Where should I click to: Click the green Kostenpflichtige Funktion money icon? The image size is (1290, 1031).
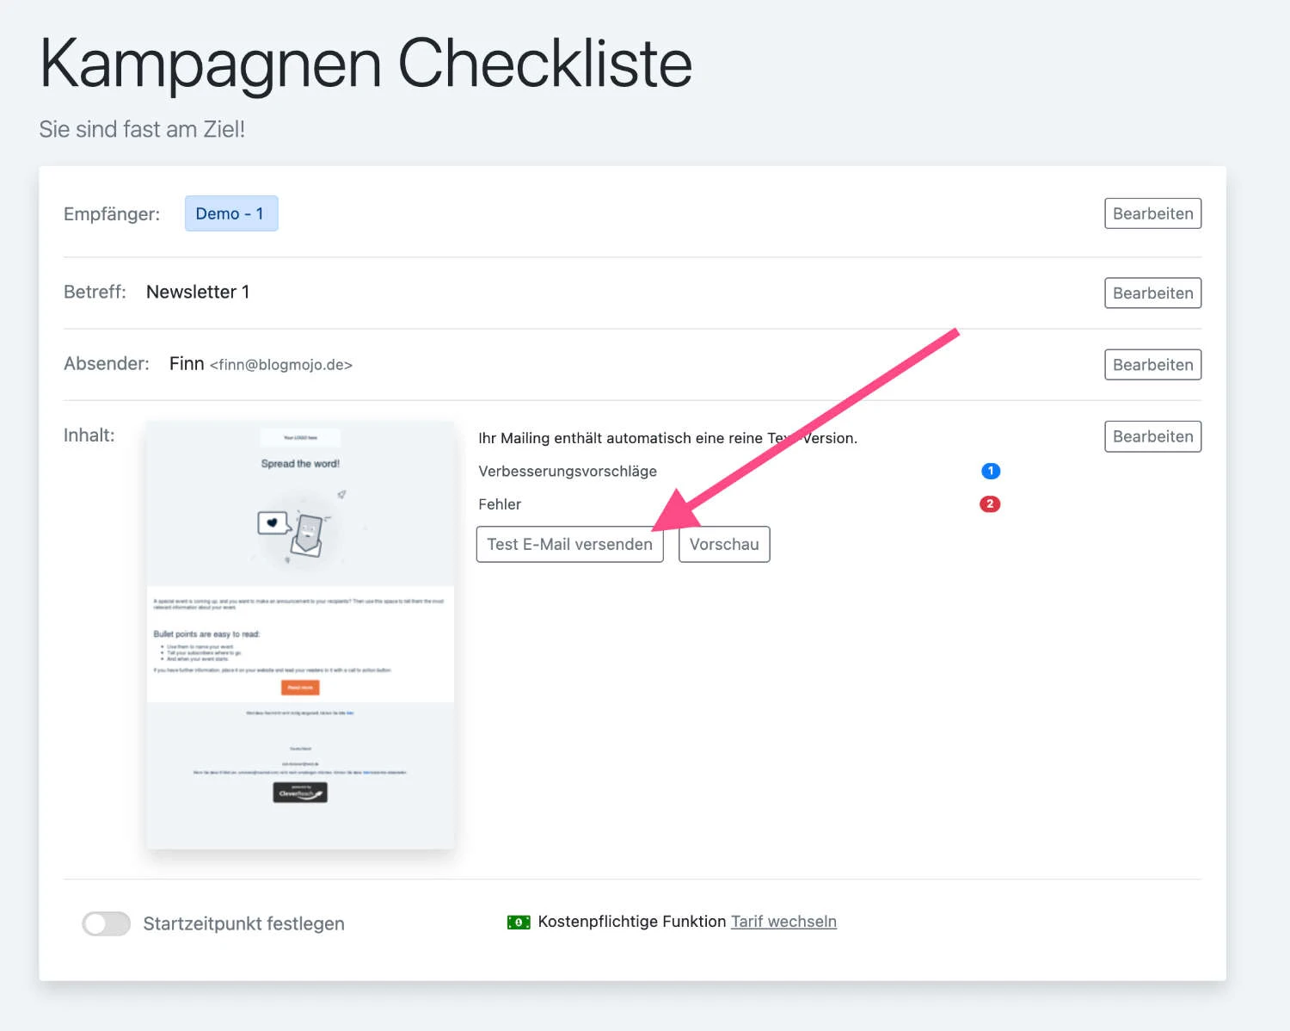[x=519, y=922]
